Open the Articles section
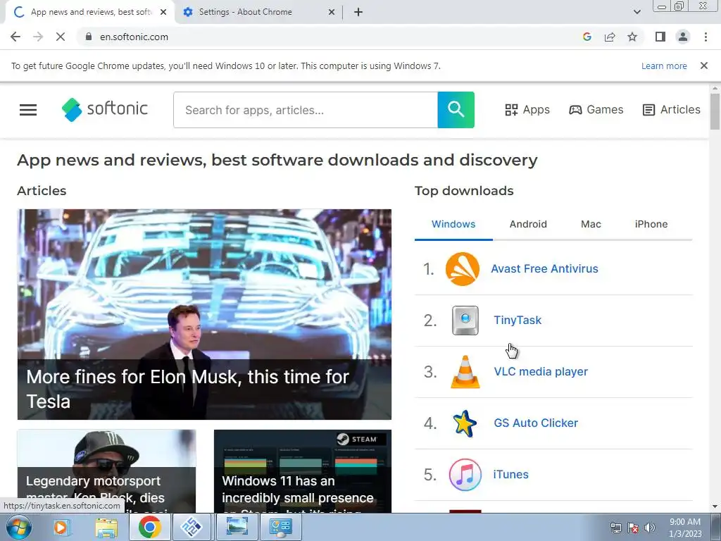The image size is (721, 541). [671, 109]
